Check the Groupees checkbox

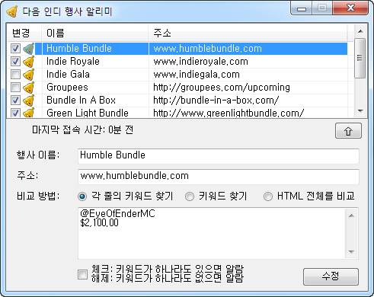point(15,88)
